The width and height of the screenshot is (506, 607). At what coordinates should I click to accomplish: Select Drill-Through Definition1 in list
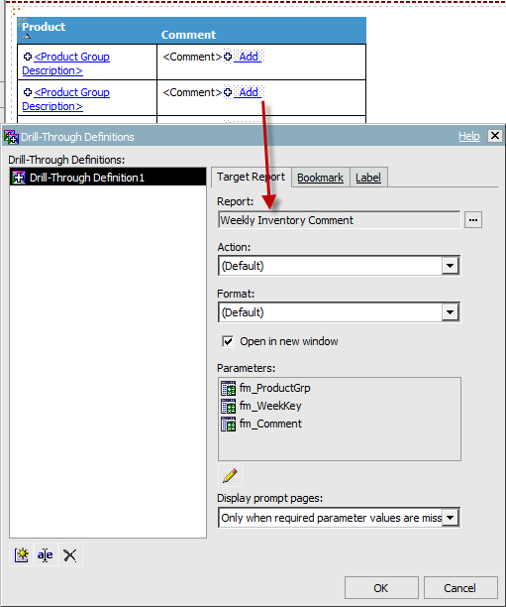coord(108,178)
